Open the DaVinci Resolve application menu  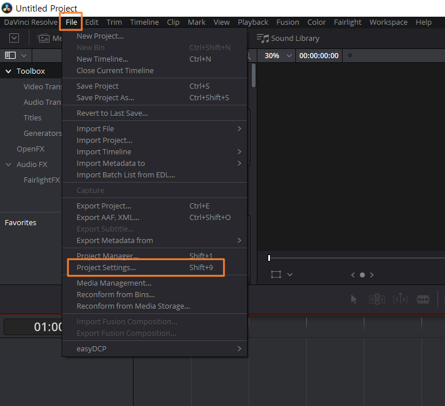[x=31, y=22]
